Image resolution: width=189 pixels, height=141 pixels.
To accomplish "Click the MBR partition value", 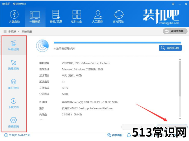I will 65,94.
